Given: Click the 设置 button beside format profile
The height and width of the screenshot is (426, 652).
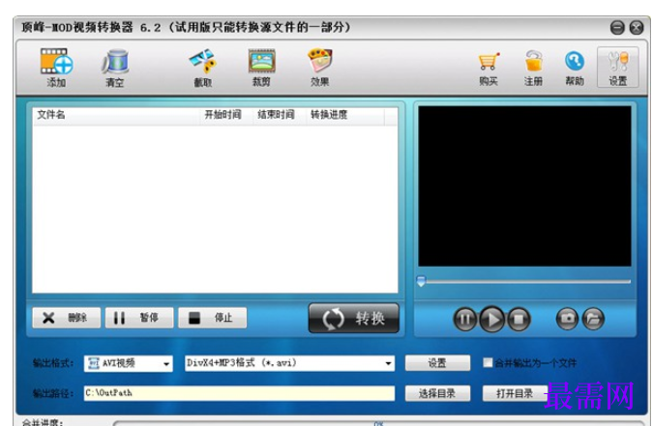Looking at the screenshot, I should (438, 363).
